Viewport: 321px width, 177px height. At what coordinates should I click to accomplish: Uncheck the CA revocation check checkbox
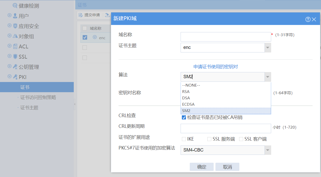(184, 117)
